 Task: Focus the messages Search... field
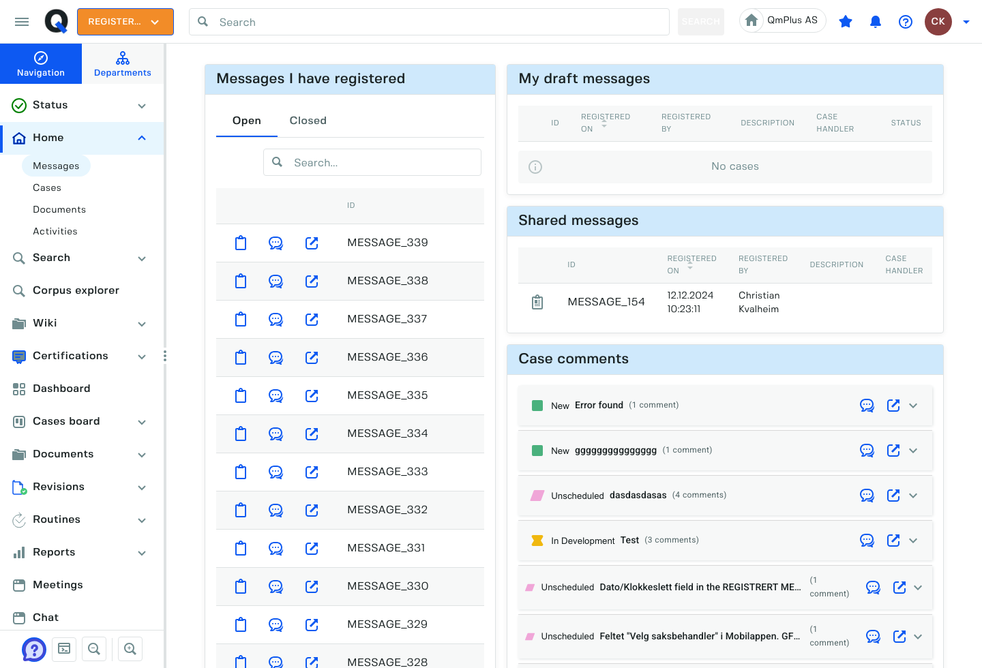coord(372,162)
